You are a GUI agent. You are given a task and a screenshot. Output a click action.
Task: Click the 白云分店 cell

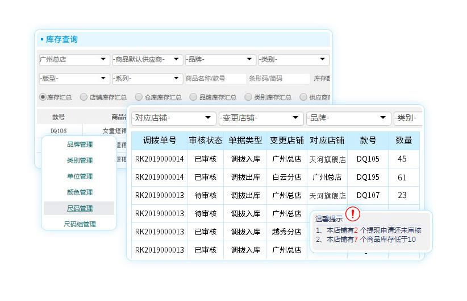pyautogui.click(x=287, y=177)
